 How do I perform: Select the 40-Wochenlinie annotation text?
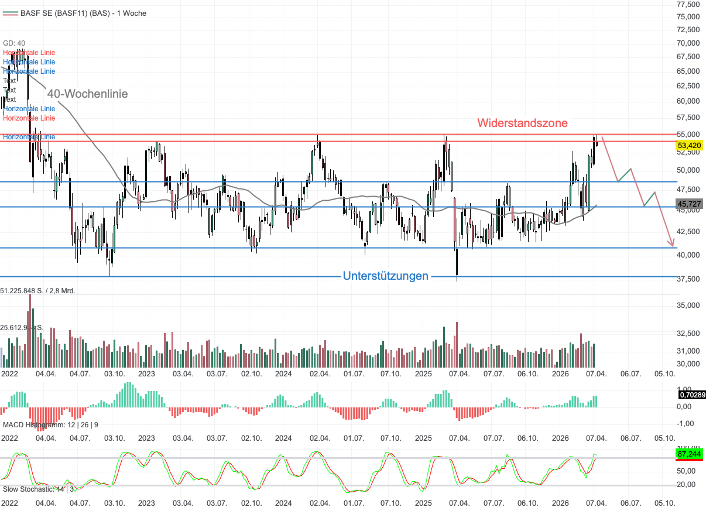tap(87, 94)
